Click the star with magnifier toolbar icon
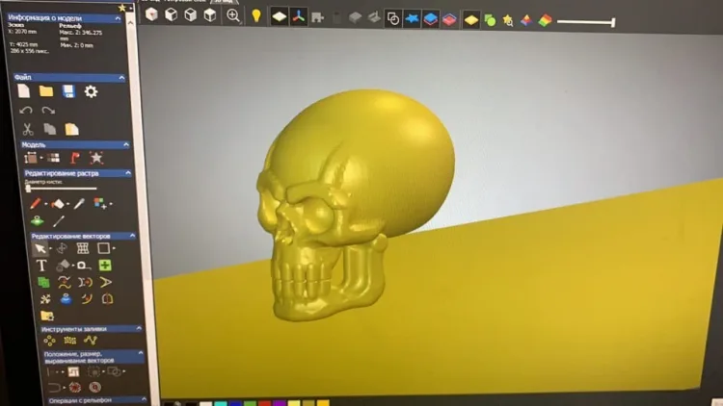 point(508,20)
